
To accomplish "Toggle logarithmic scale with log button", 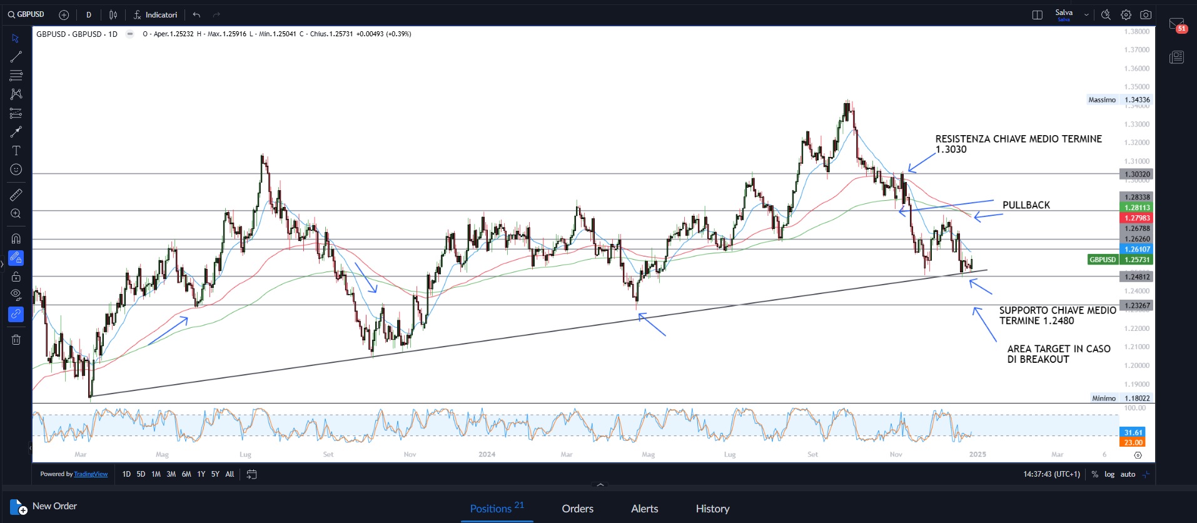I will (1109, 474).
